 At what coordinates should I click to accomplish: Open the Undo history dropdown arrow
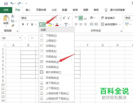[x=15, y=3]
